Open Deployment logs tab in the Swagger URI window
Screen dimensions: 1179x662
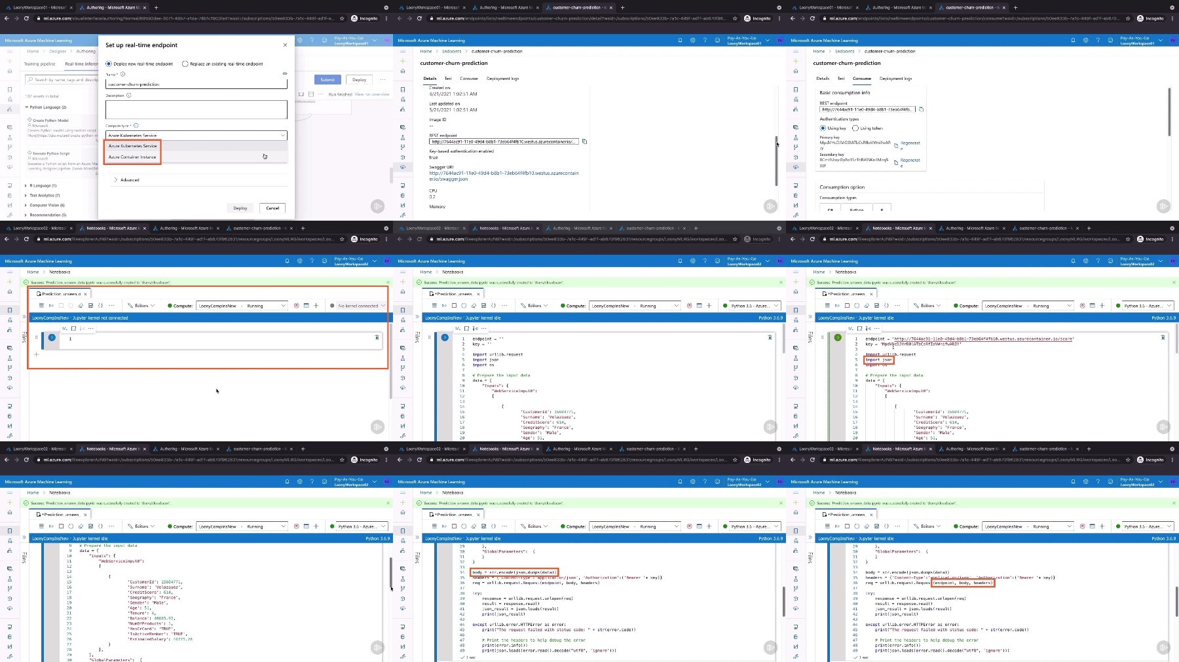click(x=502, y=79)
